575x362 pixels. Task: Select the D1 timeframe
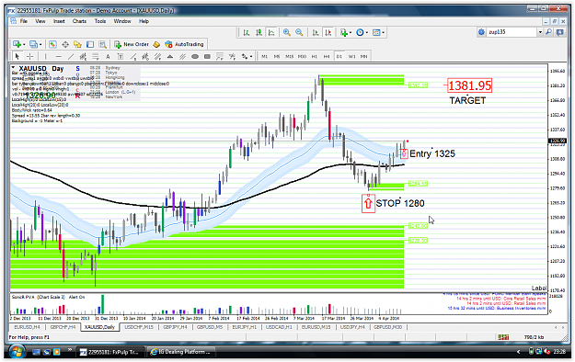coord(339,56)
